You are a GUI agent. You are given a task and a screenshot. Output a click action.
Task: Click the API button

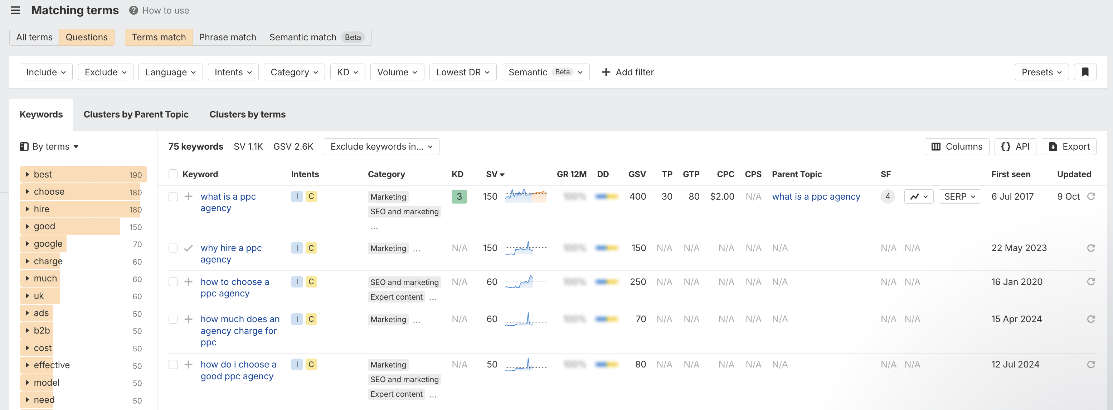tap(1015, 146)
